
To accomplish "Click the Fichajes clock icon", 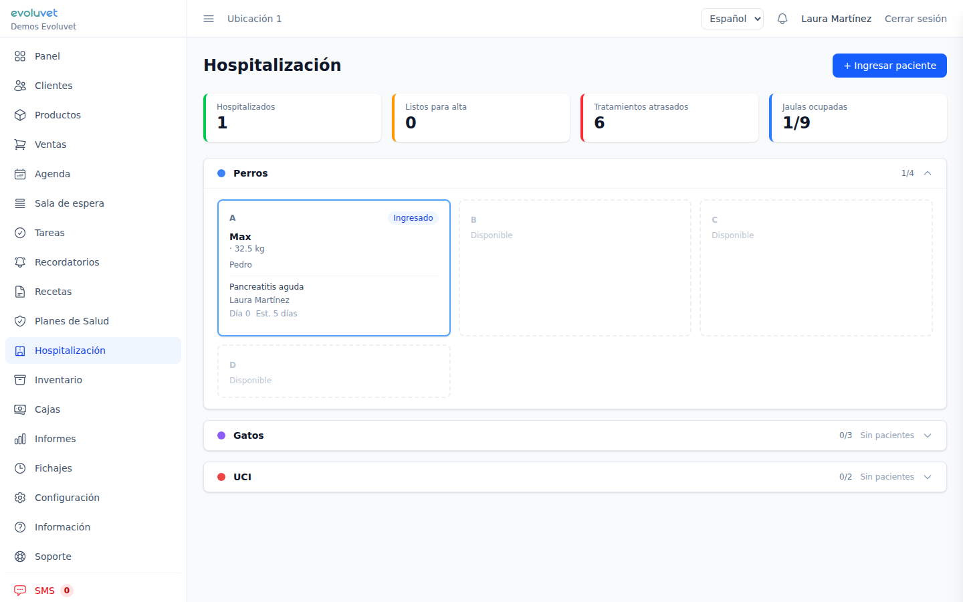I will (x=20, y=468).
